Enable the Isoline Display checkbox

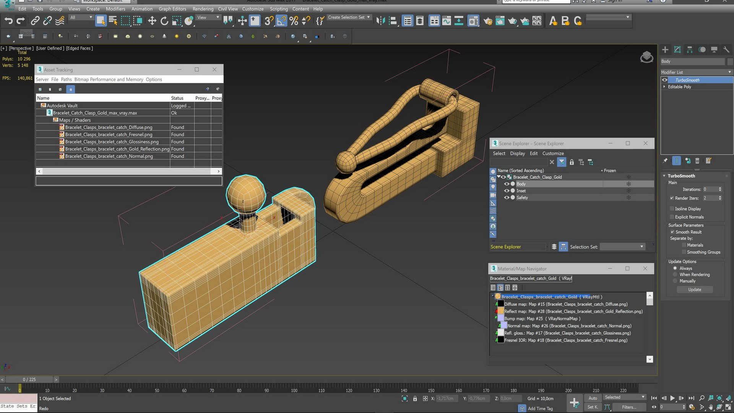pyautogui.click(x=672, y=209)
